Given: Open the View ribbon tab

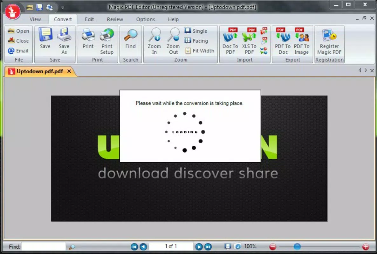Looking at the screenshot, I should click(35, 19).
